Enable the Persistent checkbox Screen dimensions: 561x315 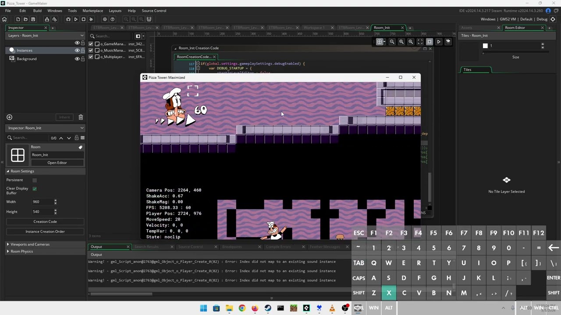coord(35,180)
